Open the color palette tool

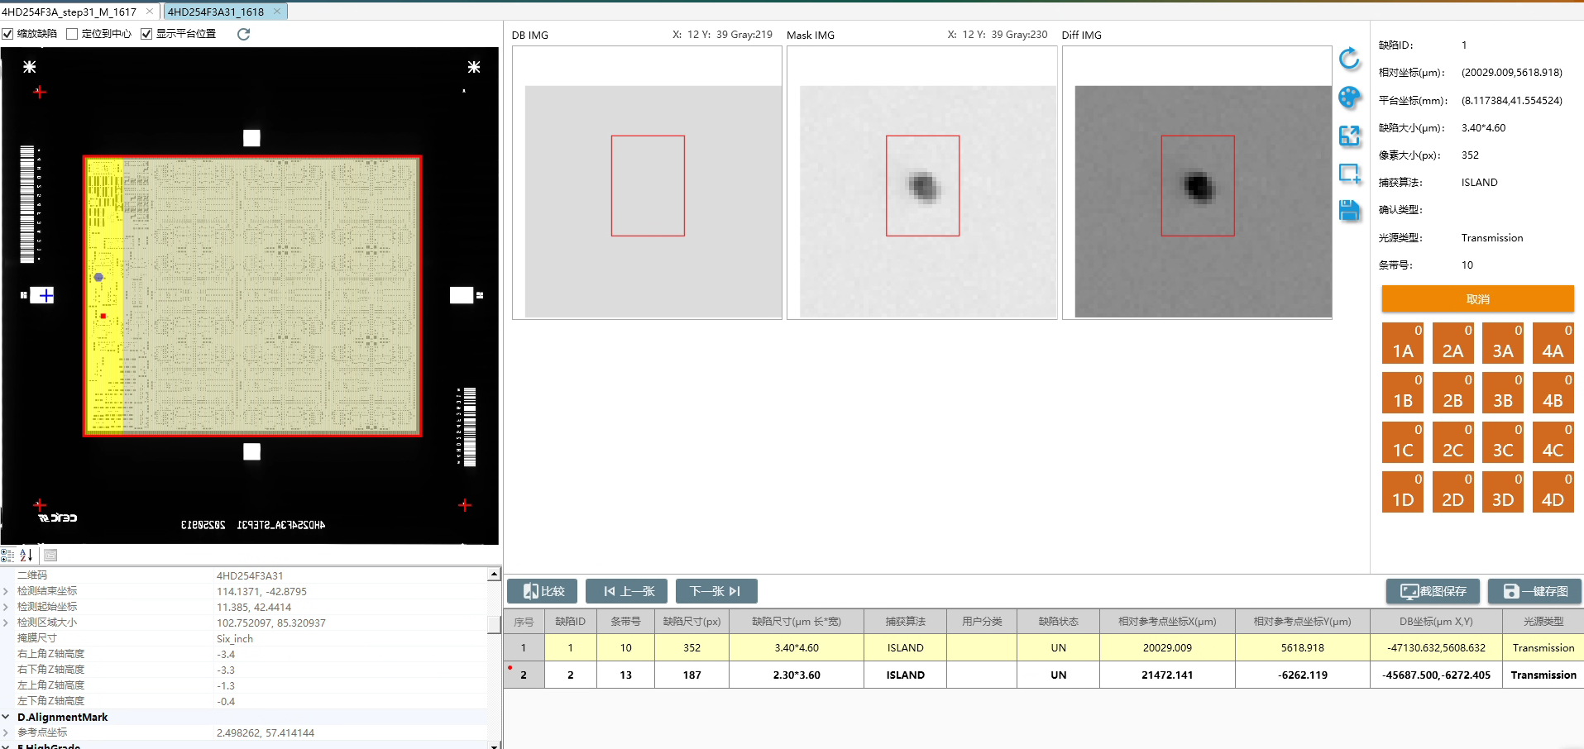point(1349,98)
